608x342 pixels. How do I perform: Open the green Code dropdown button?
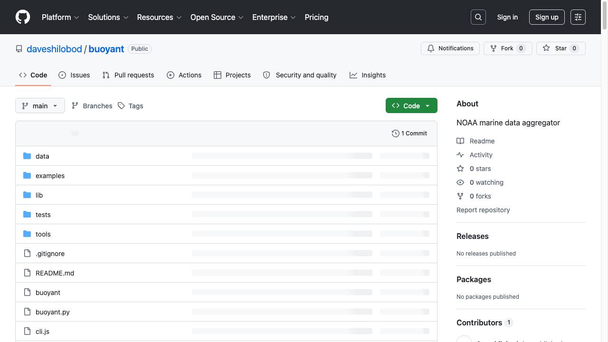click(x=411, y=105)
